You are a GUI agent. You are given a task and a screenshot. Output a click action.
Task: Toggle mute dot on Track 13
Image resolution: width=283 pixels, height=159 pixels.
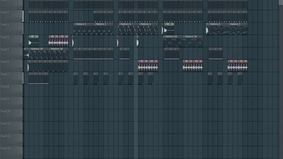click(x=21, y=156)
